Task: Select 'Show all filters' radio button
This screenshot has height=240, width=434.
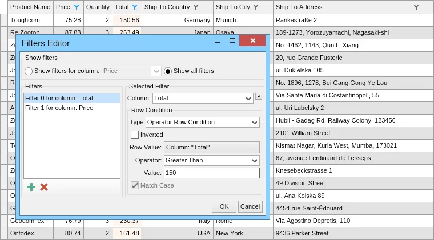Action: [168, 71]
